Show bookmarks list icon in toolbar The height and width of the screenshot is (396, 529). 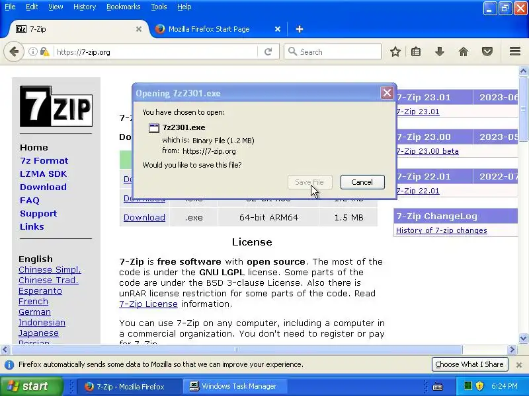416,52
